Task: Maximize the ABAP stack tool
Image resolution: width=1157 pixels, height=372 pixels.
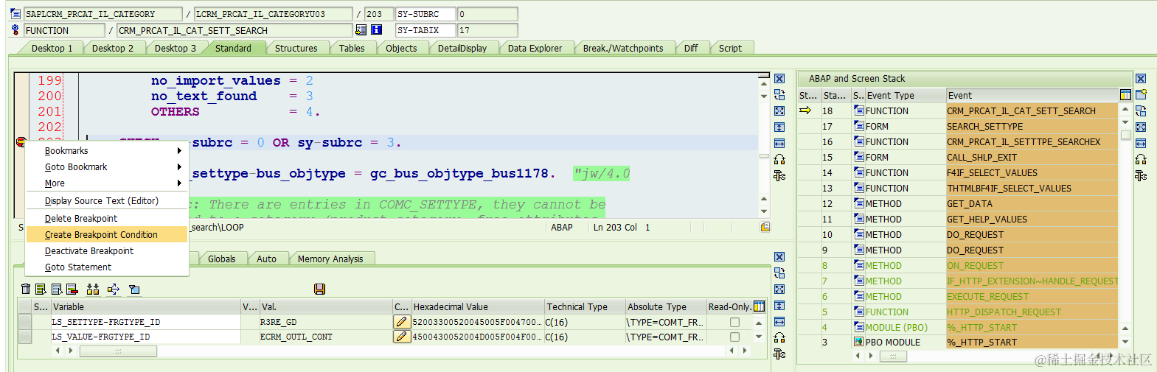Action: pos(1141,127)
